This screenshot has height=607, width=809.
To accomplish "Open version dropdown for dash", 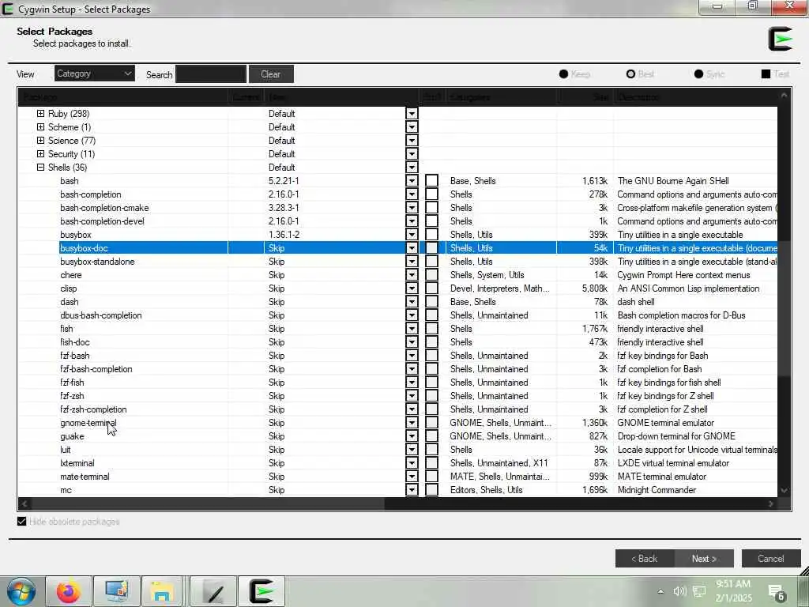I will pos(412,301).
